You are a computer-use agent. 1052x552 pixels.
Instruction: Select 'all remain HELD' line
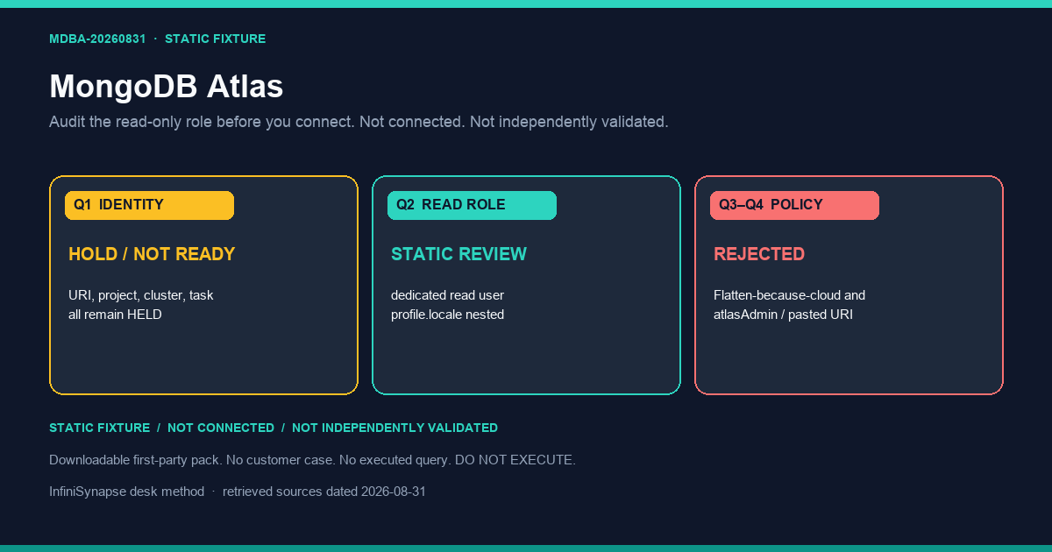(115, 315)
